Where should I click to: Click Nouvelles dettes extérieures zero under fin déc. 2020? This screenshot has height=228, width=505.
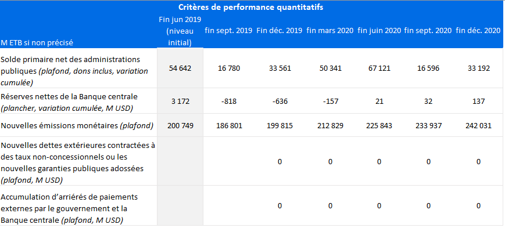click(x=478, y=162)
